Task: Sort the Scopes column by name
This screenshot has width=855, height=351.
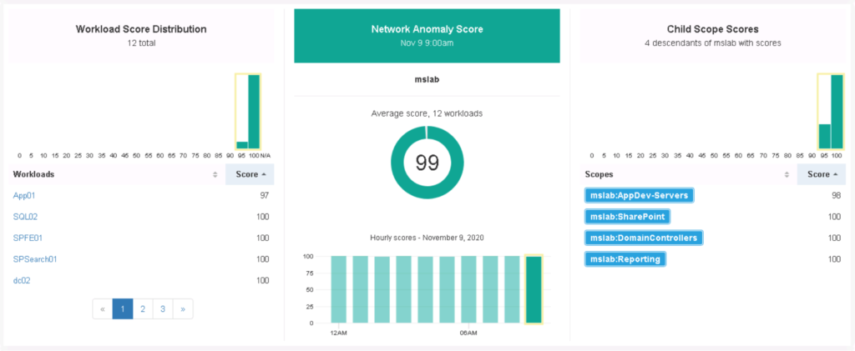Action: 687,174
